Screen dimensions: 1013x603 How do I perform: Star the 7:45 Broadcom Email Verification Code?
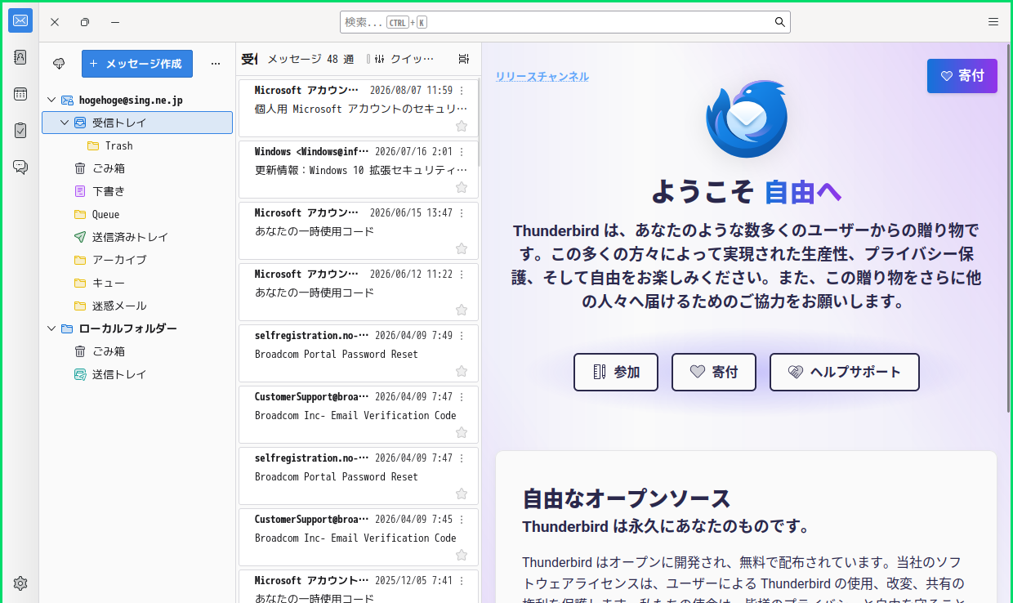462,555
